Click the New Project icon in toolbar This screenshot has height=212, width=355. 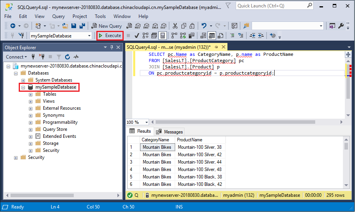(38, 26)
